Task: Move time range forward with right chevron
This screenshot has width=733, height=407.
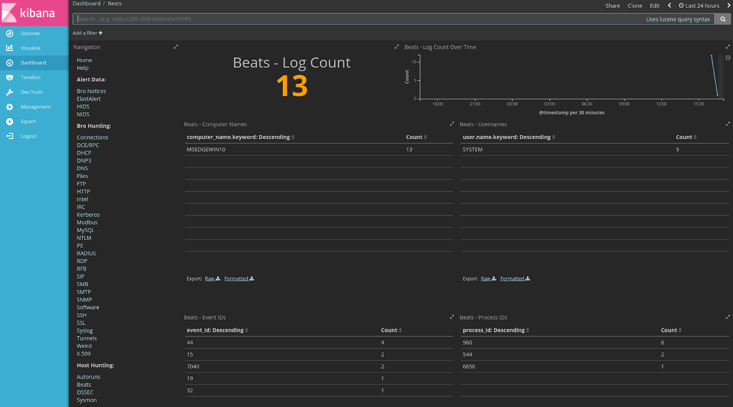Action: click(728, 5)
